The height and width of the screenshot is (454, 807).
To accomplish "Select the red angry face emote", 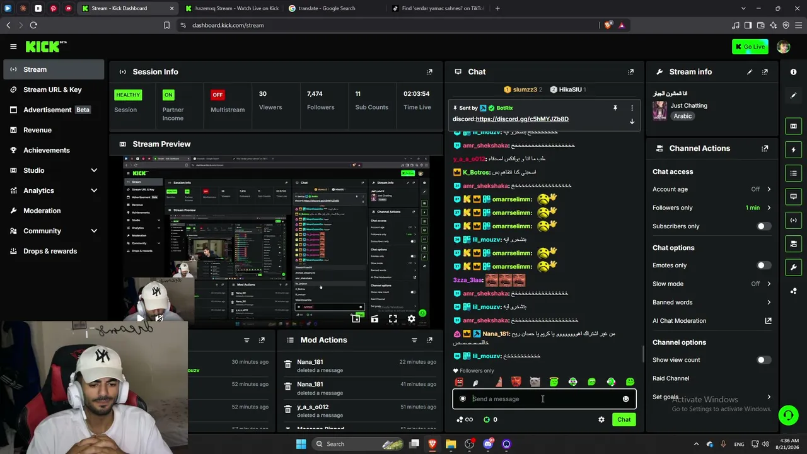I will (516, 382).
